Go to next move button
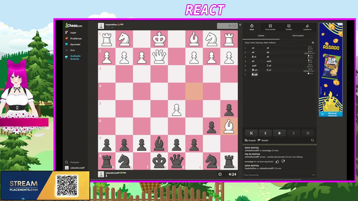Viewport: 358px width, 201px height. pos(293,133)
